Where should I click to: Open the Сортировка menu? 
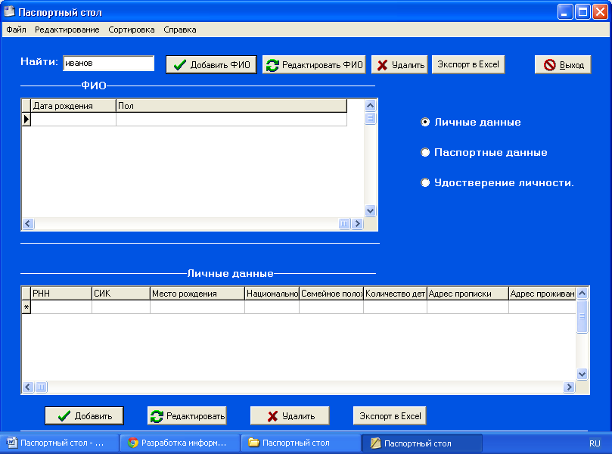point(132,30)
